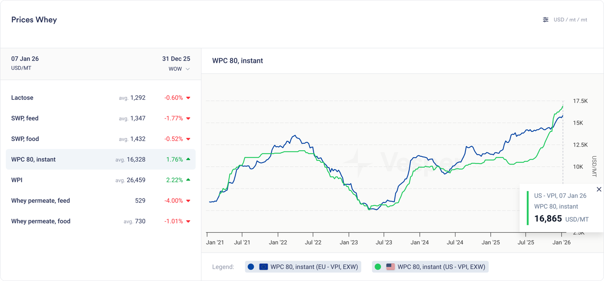Open the unit settings sliders icon
604x281 pixels.
(x=545, y=20)
